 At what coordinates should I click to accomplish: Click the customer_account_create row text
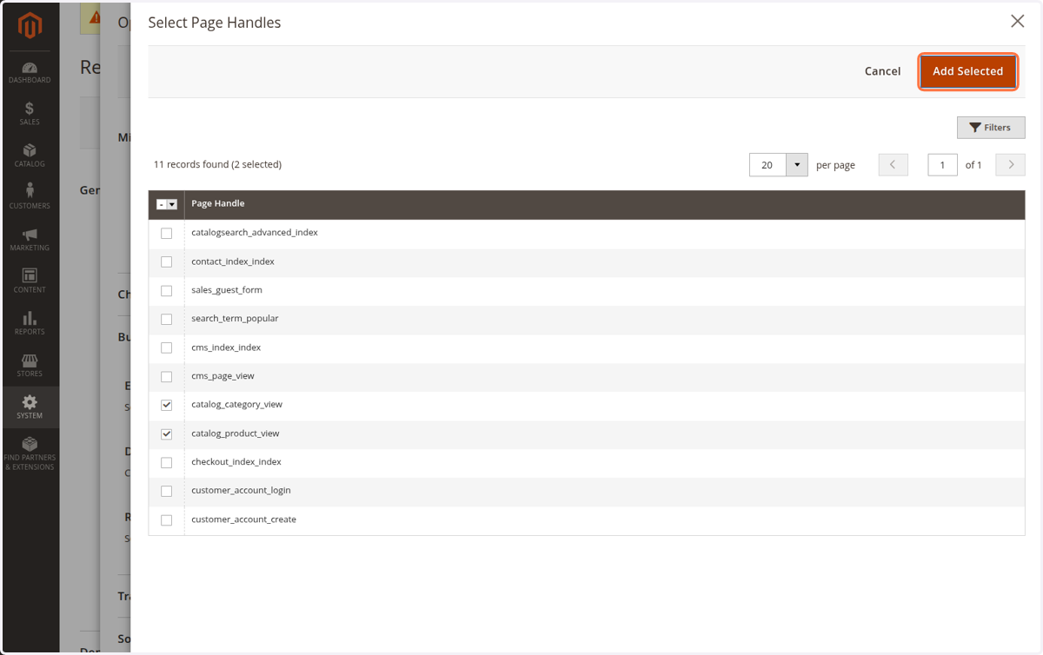[243, 519]
